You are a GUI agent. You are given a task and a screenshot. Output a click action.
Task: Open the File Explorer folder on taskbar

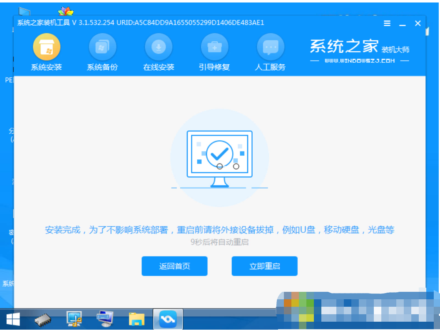137,319
